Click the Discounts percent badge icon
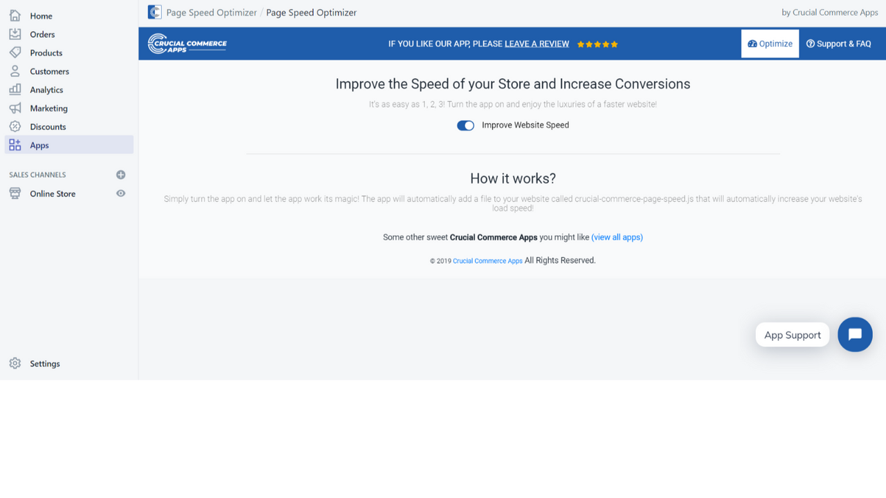The width and height of the screenshot is (886, 498). click(x=15, y=127)
